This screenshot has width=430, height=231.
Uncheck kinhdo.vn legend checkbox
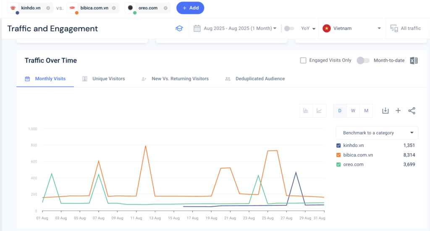click(338, 146)
